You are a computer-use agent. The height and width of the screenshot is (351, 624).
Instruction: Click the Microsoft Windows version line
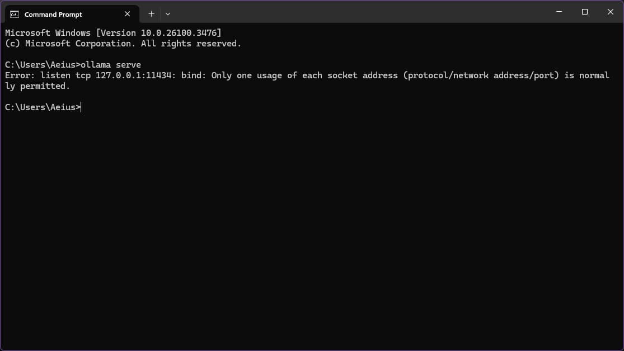113,33
